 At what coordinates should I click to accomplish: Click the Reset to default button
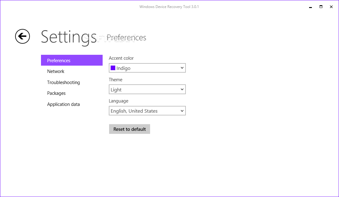[129, 129]
